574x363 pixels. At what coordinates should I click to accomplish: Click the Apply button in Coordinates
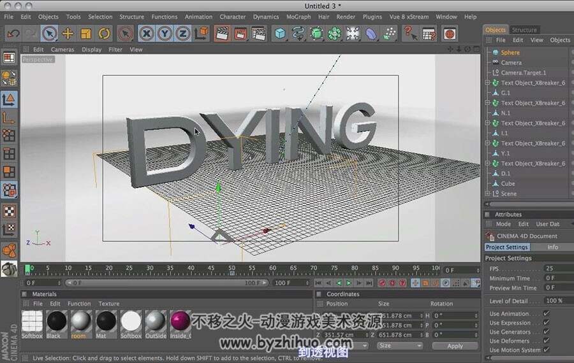pyautogui.click(x=455, y=346)
